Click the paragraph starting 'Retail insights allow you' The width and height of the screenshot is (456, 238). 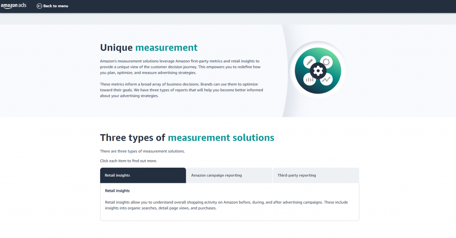(226, 205)
